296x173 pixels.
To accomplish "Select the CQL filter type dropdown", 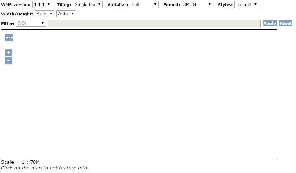I will point(31,23).
